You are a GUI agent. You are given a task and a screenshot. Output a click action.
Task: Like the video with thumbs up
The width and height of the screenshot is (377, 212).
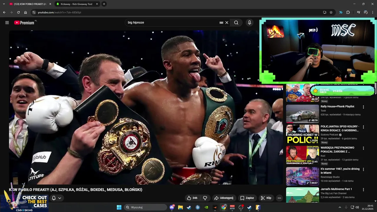point(192,198)
